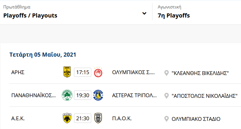Click the ΟΛΥΜΠΙΑΚΟ ΣΤΑΔΙΟ venue name

pyautogui.click(x=196, y=119)
